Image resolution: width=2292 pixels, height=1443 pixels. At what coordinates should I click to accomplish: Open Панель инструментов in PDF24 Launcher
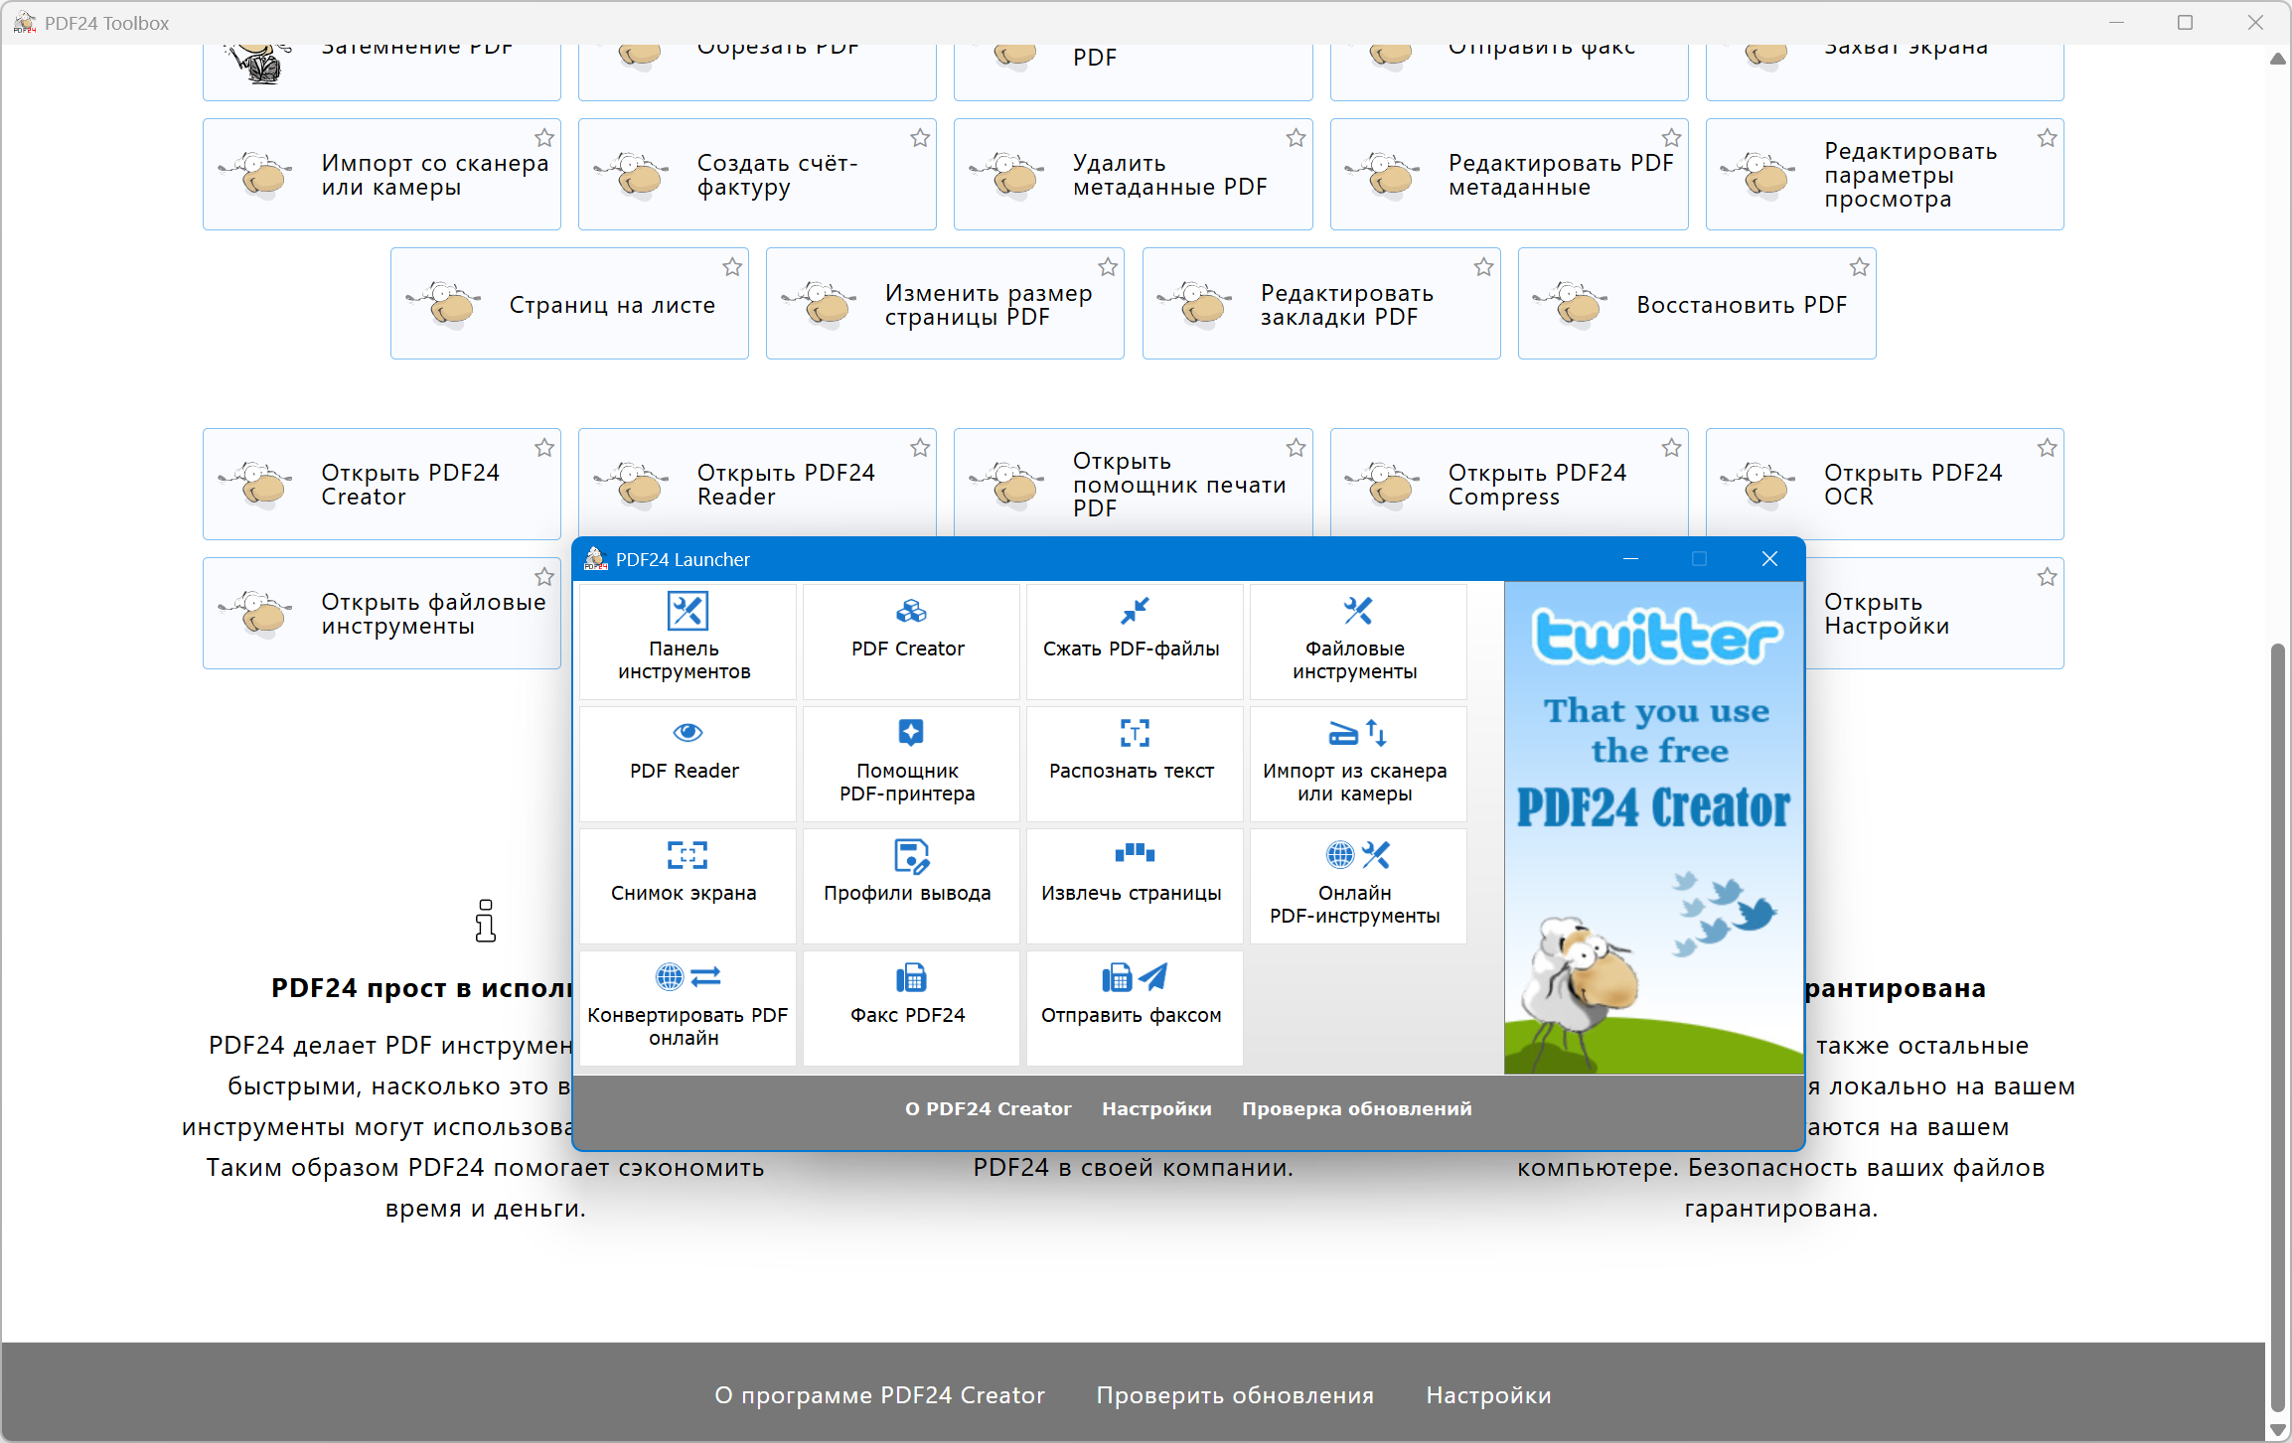[686, 641]
